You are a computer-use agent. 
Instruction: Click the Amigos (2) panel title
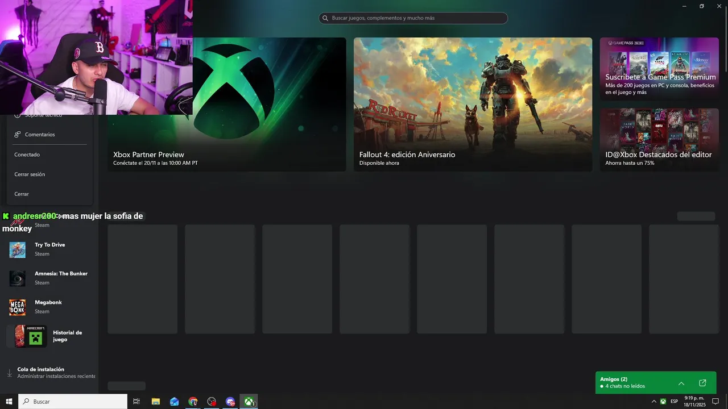pyautogui.click(x=614, y=379)
